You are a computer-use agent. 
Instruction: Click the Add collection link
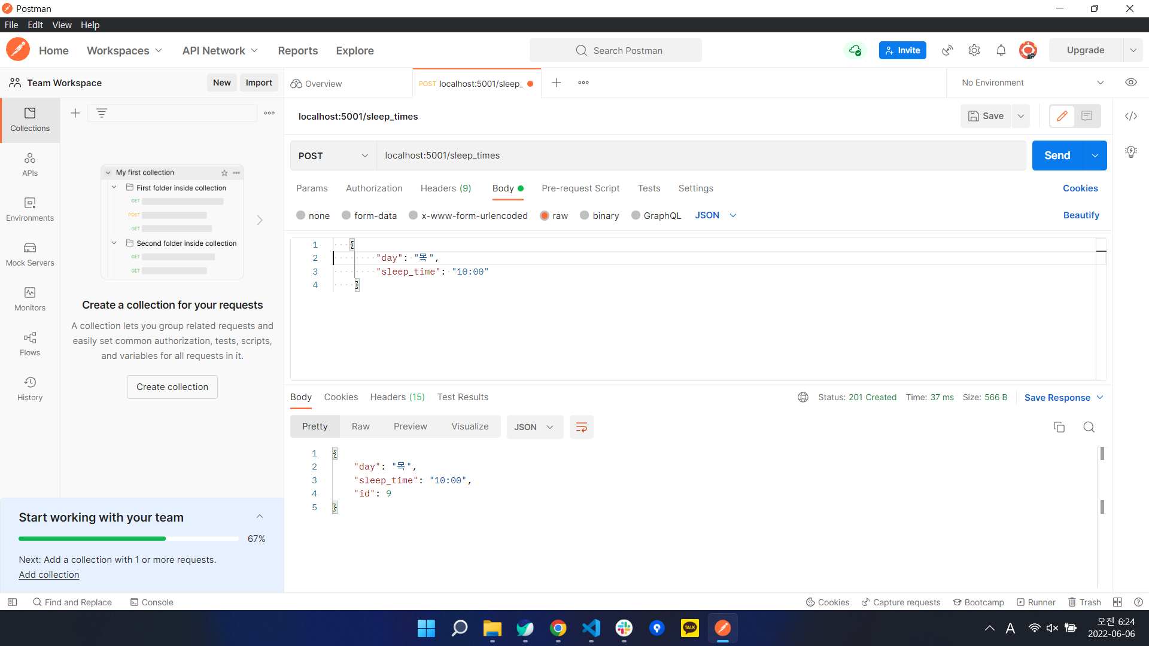click(x=49, y=575)
